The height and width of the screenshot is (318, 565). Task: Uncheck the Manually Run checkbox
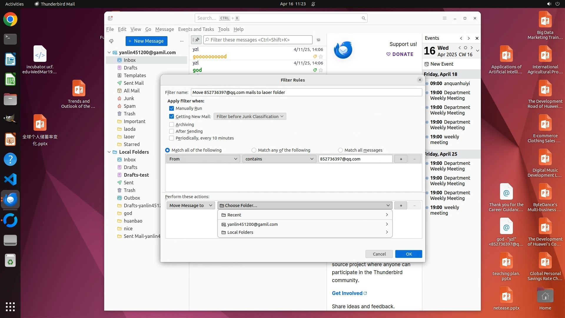(x=172, y=108)
